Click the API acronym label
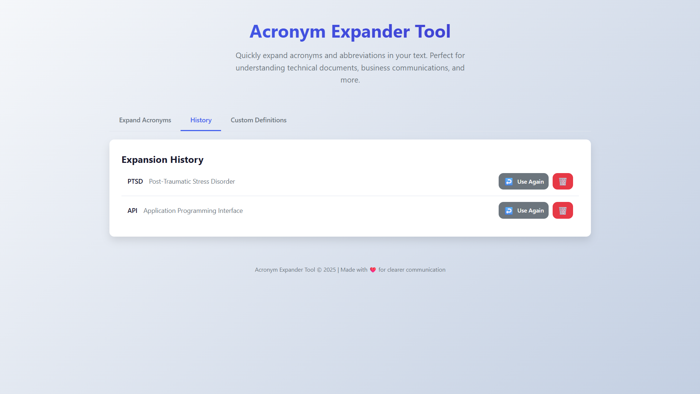Viewport: 700px width, 394px height. click(x=132, y=211)
